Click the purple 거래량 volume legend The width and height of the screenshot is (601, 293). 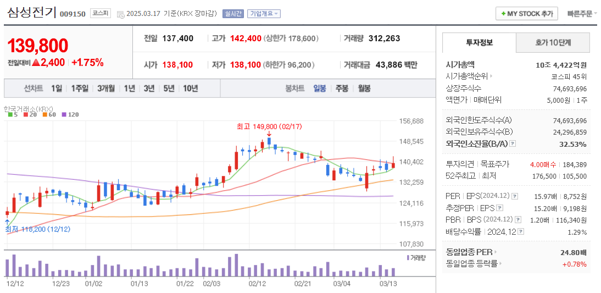pos(416,257)
